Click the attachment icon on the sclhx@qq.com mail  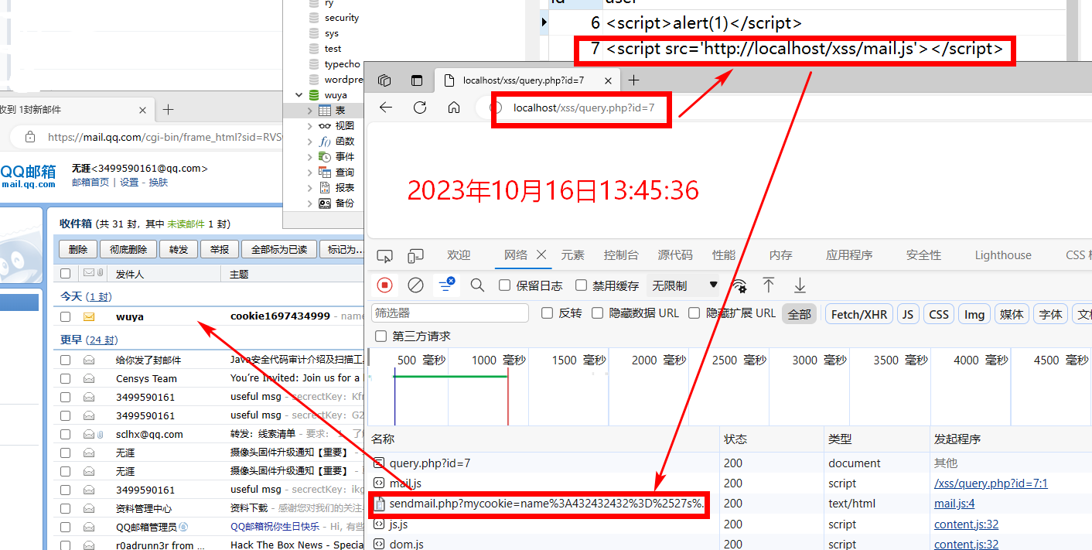(x=101, y=434)
